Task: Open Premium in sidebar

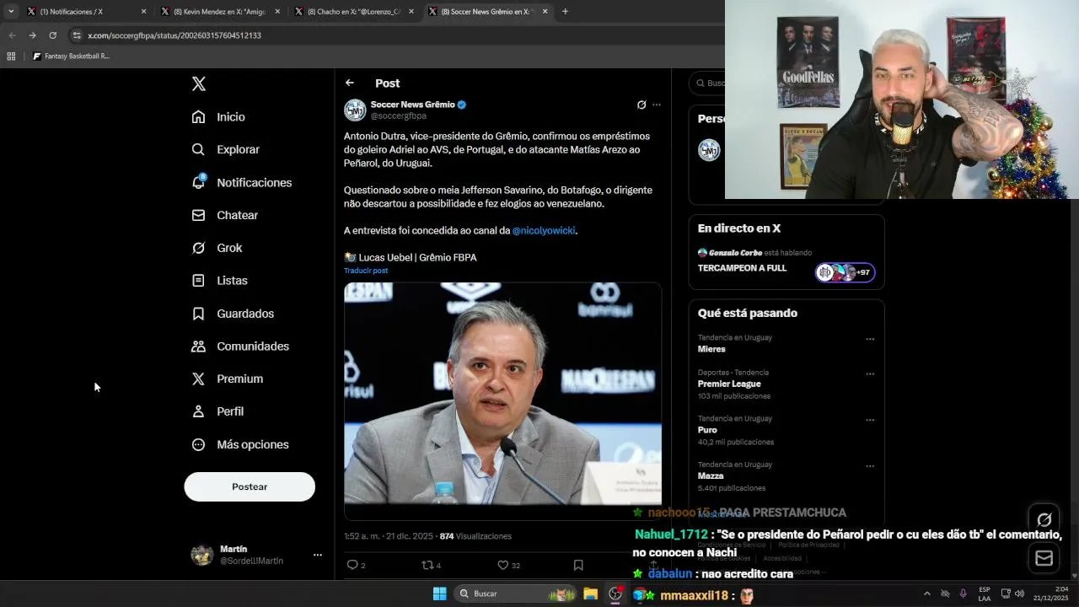Action: tap(227, 379)
